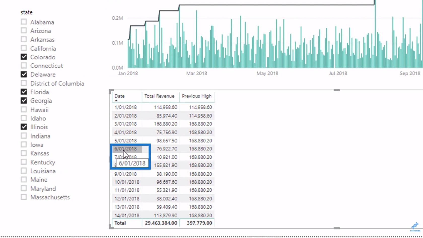423x238 pixels.
Task: Click revenue value 155,821.90
Action: pos(165,165)
